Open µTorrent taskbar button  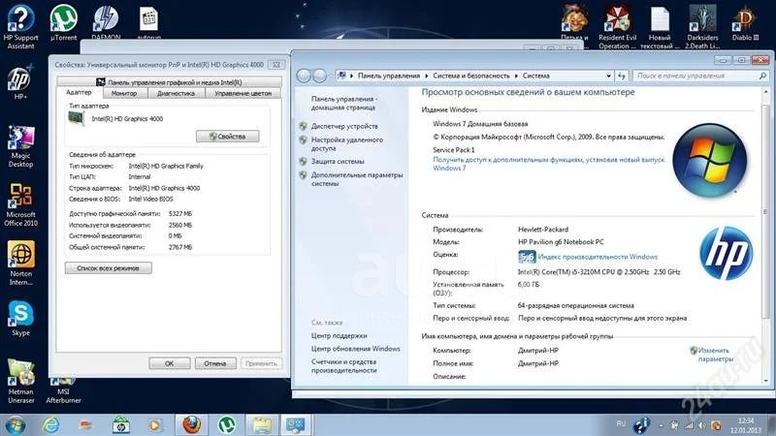pos(227,424)
